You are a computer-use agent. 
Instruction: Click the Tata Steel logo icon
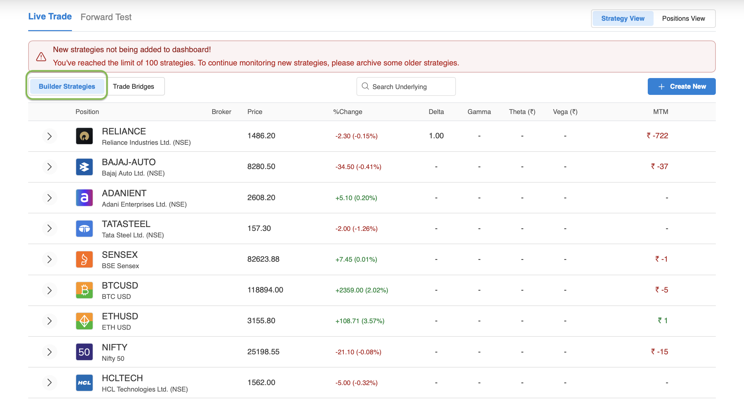pos(84,229)
